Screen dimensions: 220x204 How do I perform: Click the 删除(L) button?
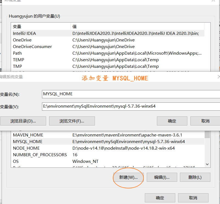[x=195, y=177]
